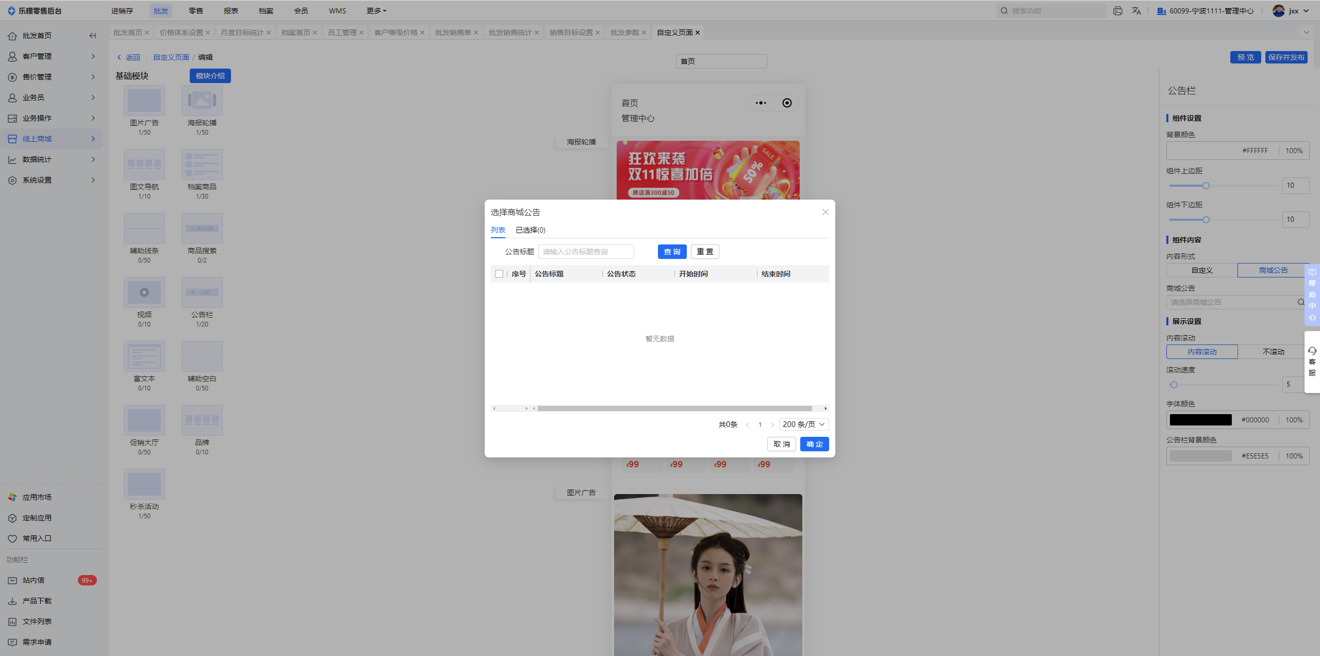Select 自定义 content form option
The height and width of the screenshot is (656, 1320).
point(1202,270)
